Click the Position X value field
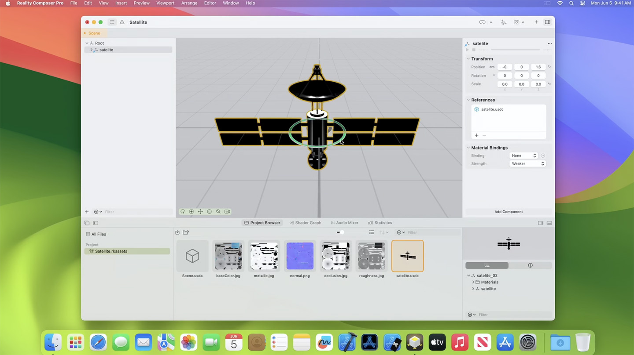Image resolution: width=634 pixels, height=355 pixels. click(x=505, y=67)
